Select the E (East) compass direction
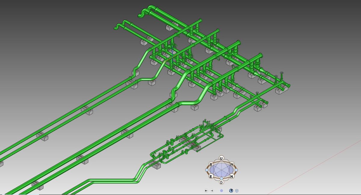Viewport: 361px width, 195px height. [x=211, y=176]
